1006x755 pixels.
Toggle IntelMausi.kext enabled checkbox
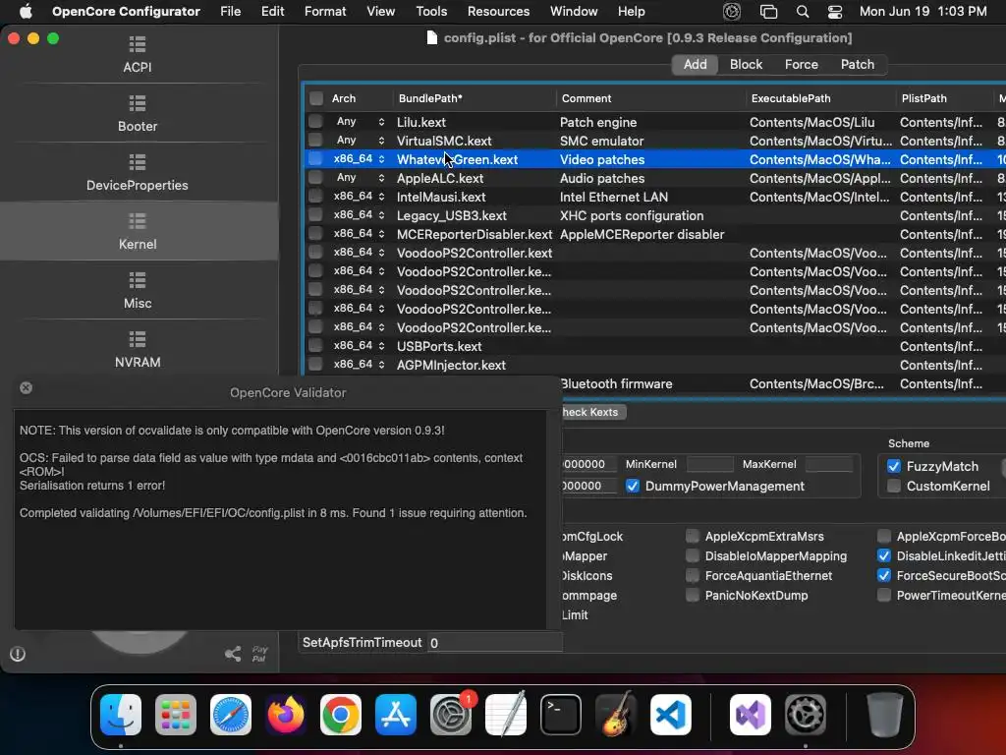(x=315, y=196)
